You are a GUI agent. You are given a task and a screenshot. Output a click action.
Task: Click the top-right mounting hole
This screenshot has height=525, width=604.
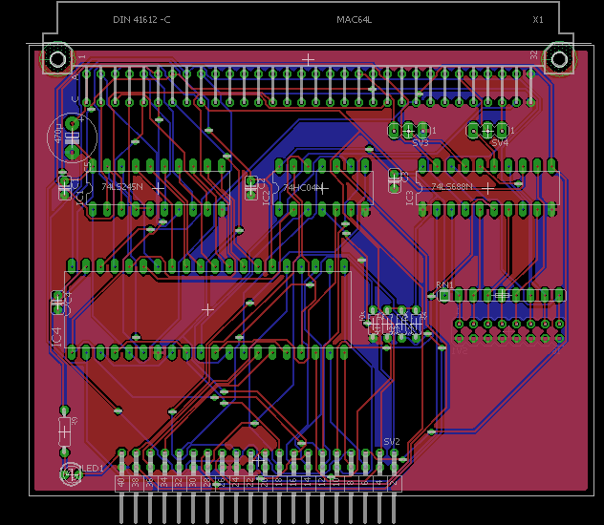tap(558, 60)
